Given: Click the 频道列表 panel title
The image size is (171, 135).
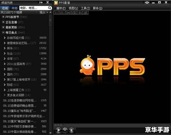Looking at the screenshot, I should 7,3.
